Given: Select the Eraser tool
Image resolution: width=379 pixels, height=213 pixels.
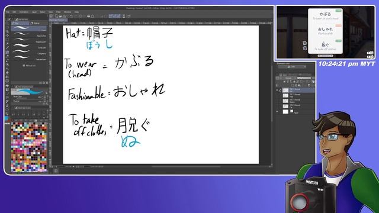Looking at the screenshot, I should point(7,72).
